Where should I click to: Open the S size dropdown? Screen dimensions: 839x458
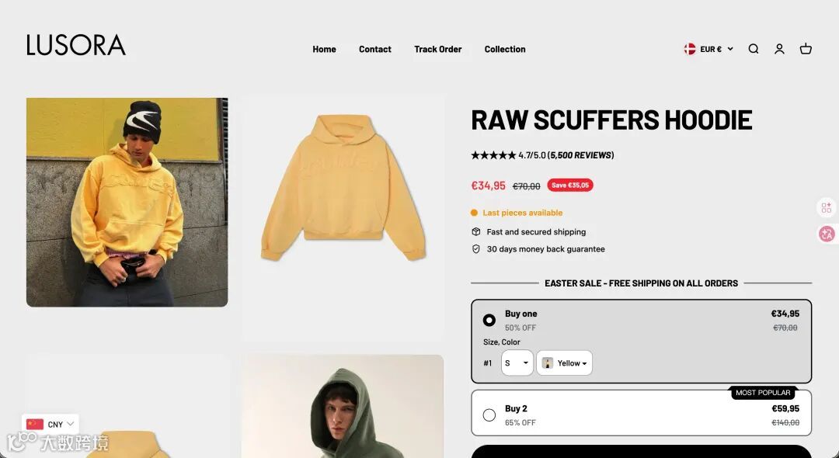[x=517, y=363]
